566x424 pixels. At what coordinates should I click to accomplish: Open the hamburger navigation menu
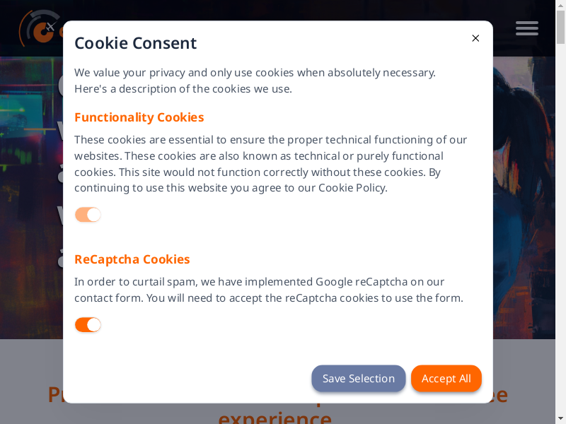pos(527,28)
